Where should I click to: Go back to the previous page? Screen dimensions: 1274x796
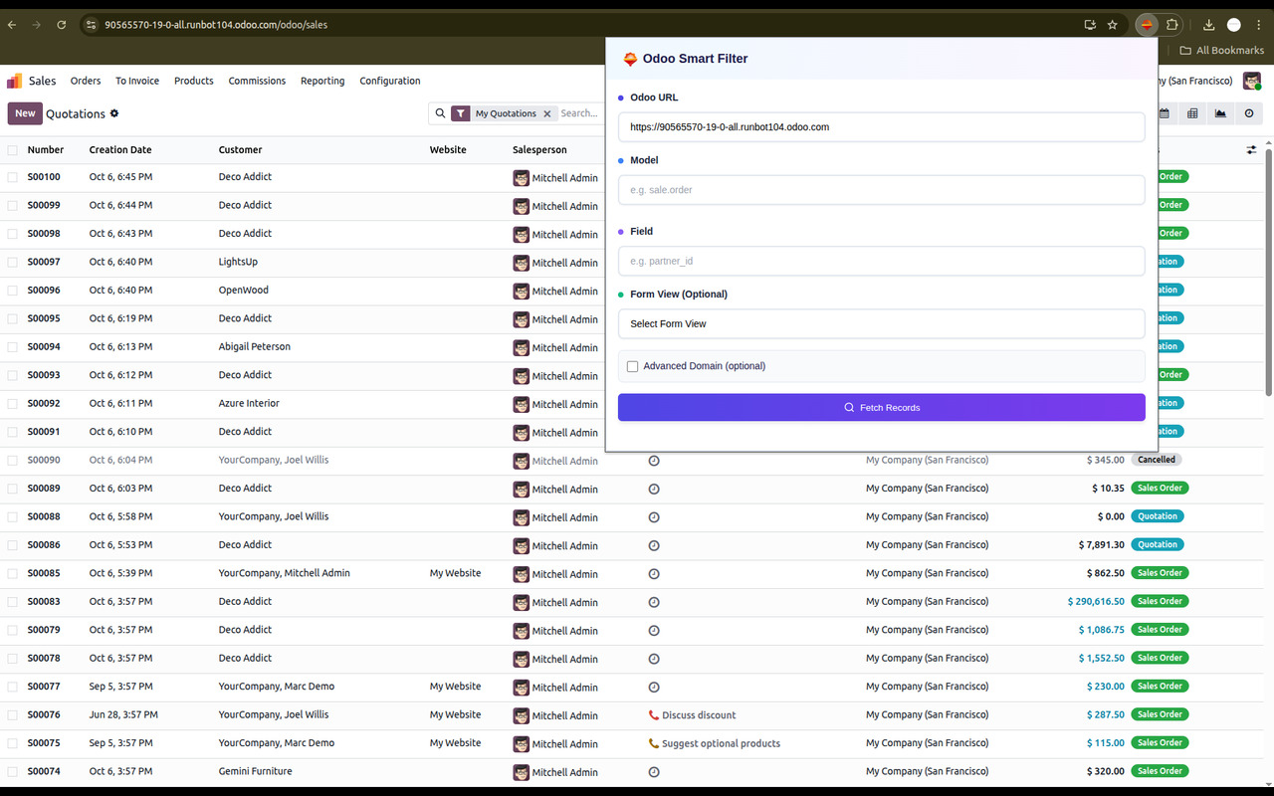(12, 25)
